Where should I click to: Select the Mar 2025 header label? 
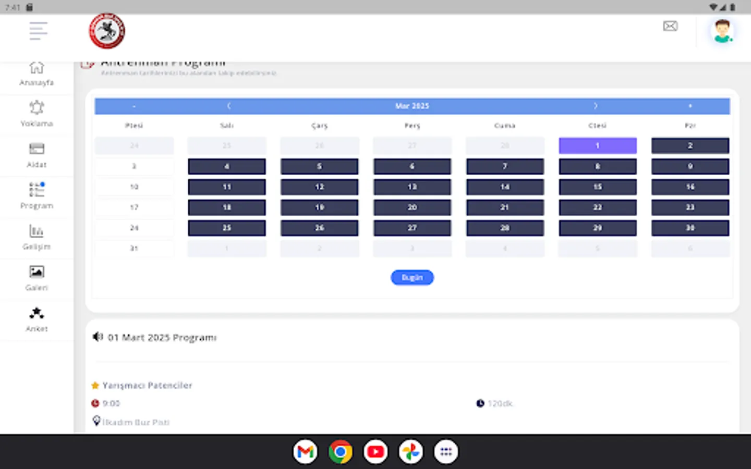(412, 106)
